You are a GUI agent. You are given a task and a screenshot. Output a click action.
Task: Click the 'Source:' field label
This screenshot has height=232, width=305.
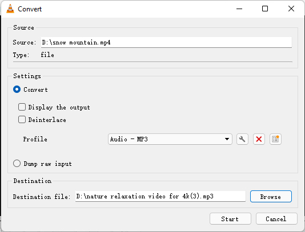point(25,42)
